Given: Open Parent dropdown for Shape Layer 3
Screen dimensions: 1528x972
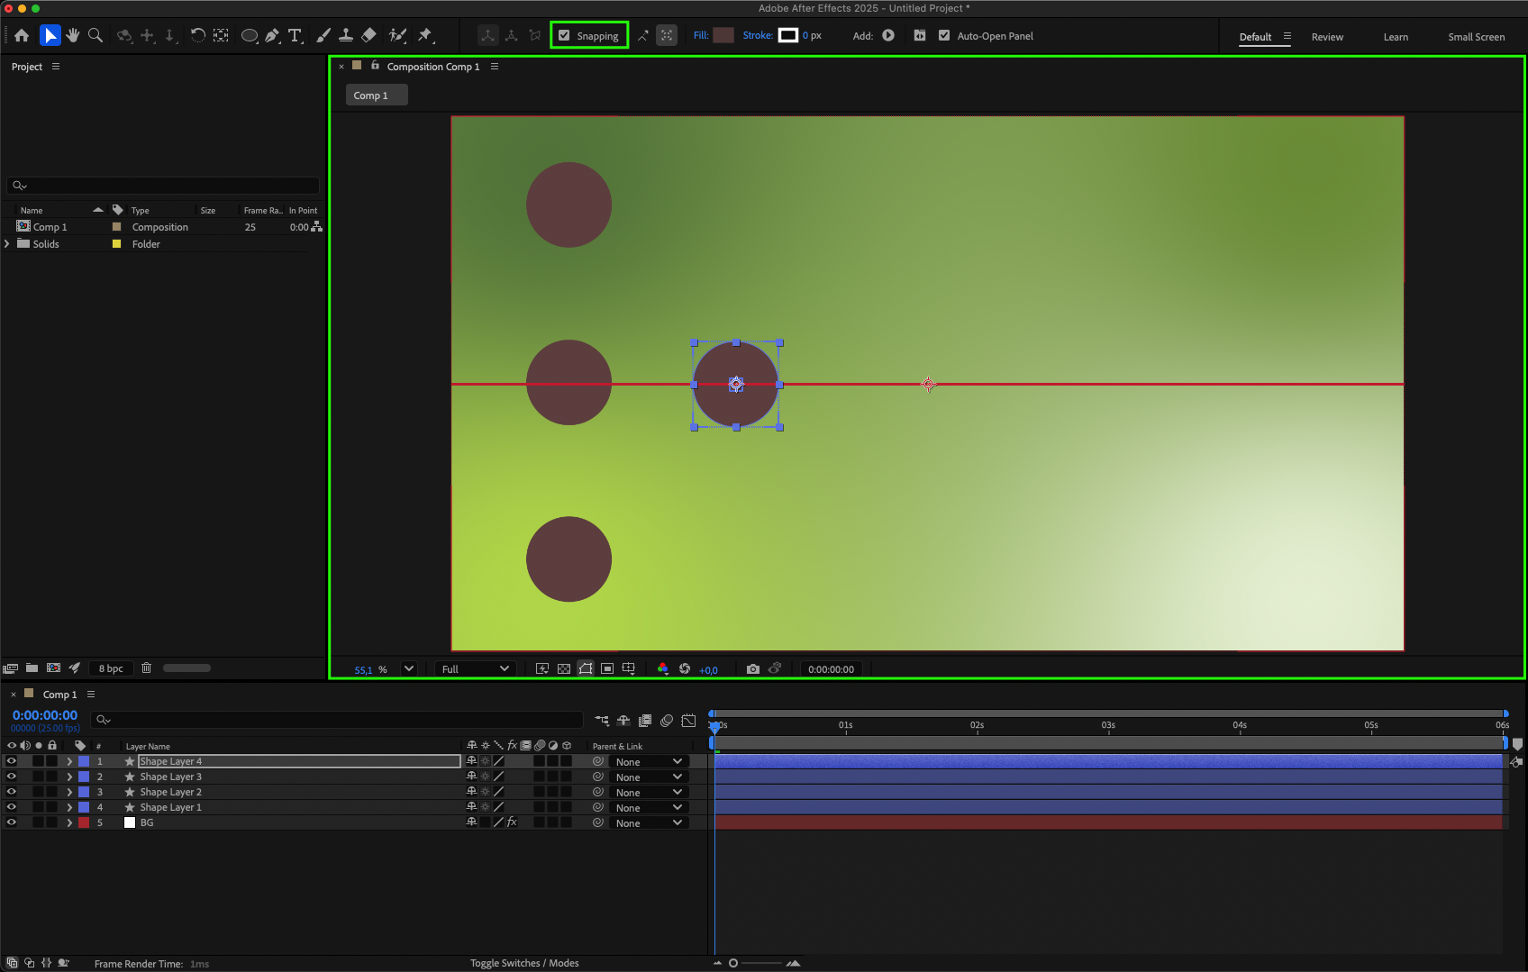Looking at the screenshot, I should (x=649, y=777).
